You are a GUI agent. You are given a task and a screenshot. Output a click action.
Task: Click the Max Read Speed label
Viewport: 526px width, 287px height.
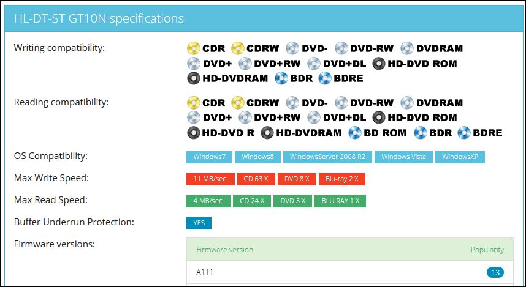tap(51, 200)
